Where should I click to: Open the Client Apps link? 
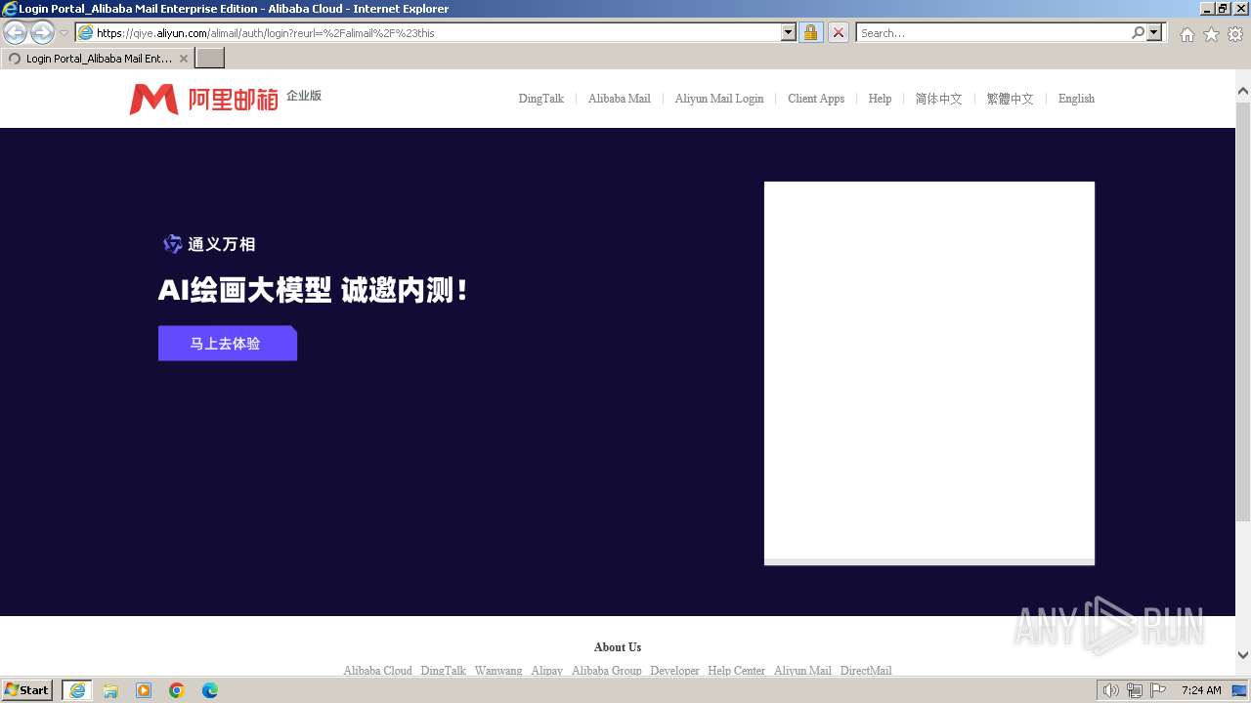point(815,99)
